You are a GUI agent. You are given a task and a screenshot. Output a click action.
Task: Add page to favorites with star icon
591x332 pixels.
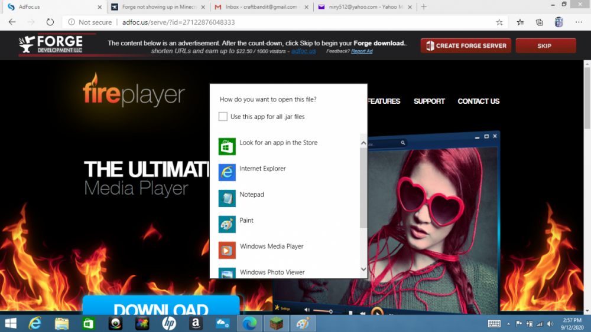499,22
